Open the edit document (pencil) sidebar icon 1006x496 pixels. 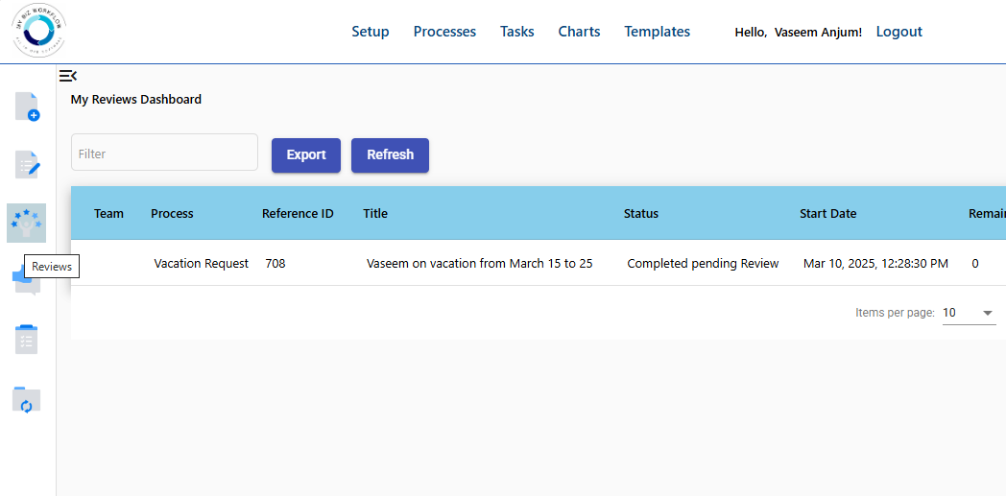tap(27, 165)
